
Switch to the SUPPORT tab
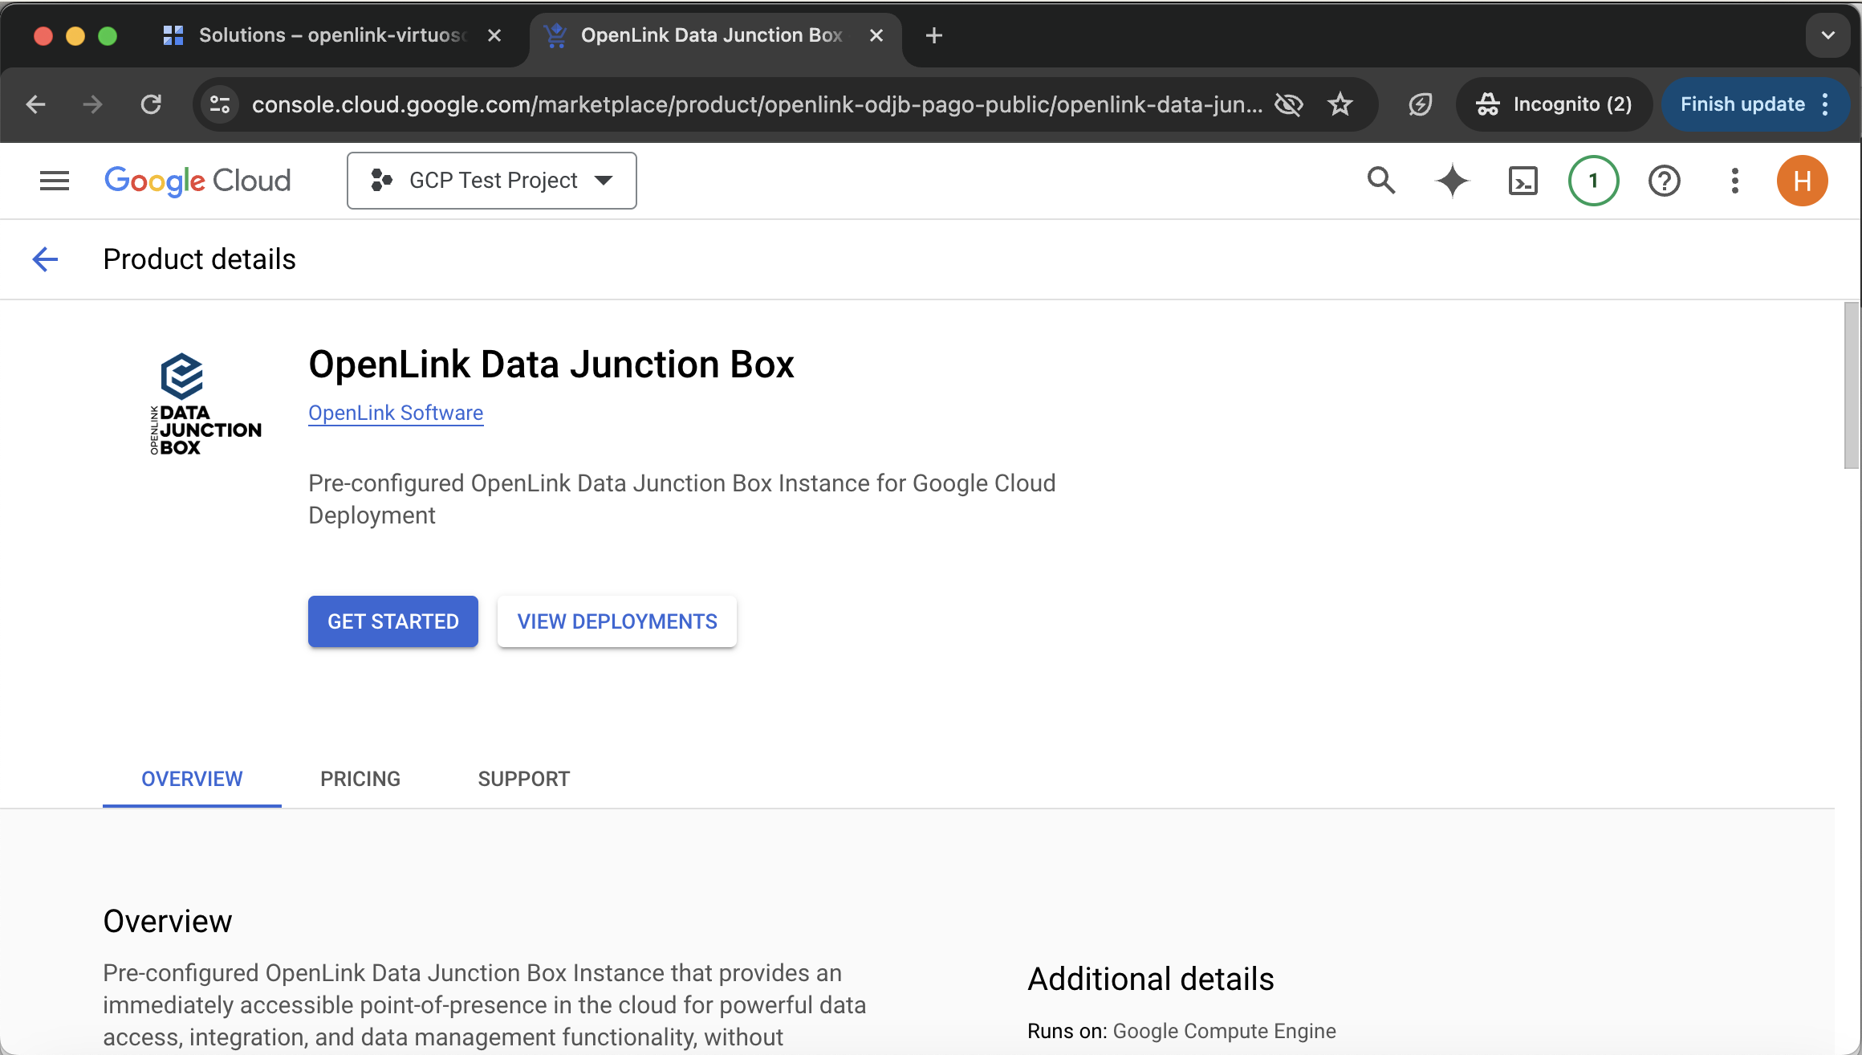524,779
